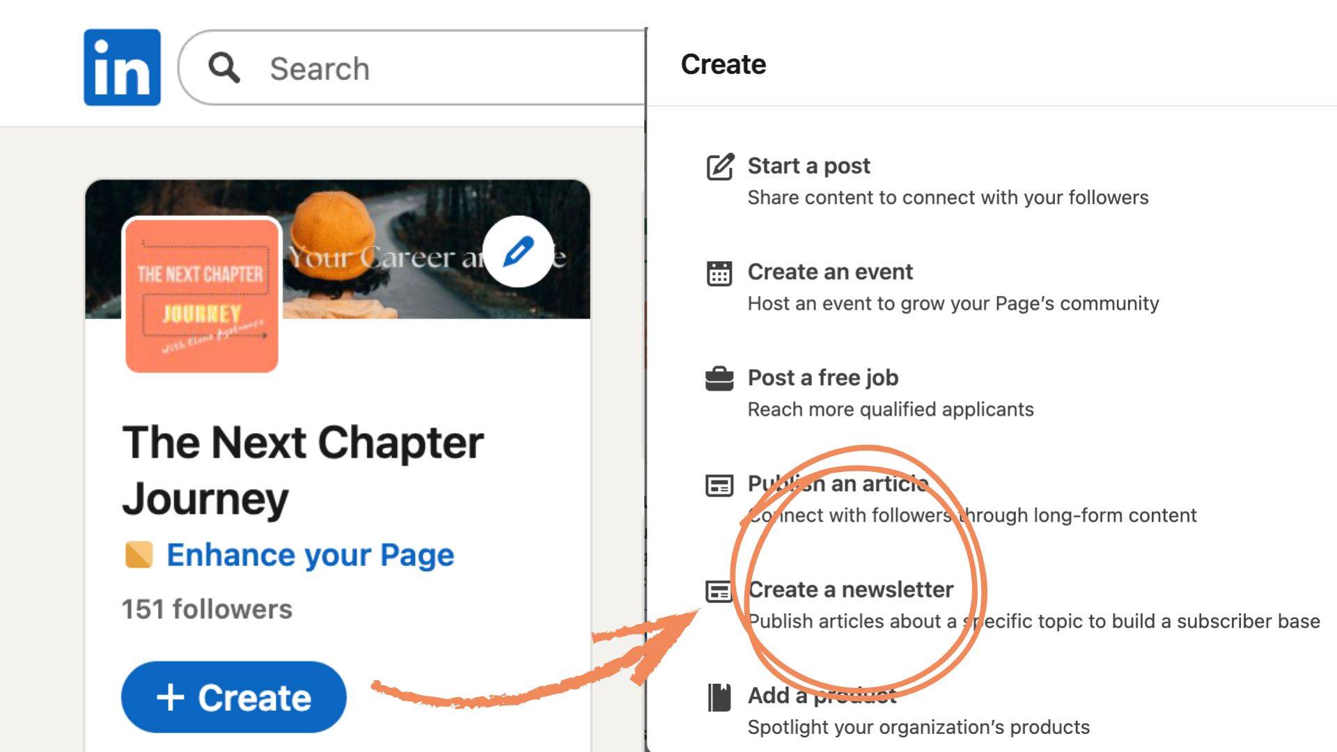
Task: Select Post a free job option
Action: tap(822, 377)
